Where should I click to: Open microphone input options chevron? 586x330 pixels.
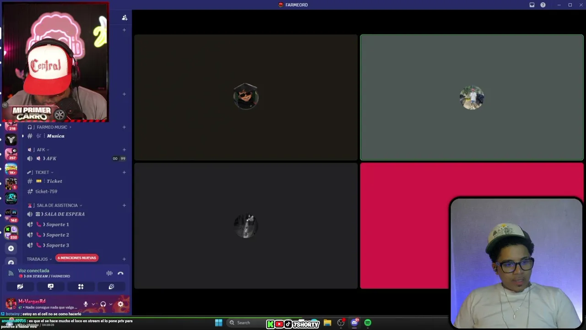click(93, 304)
